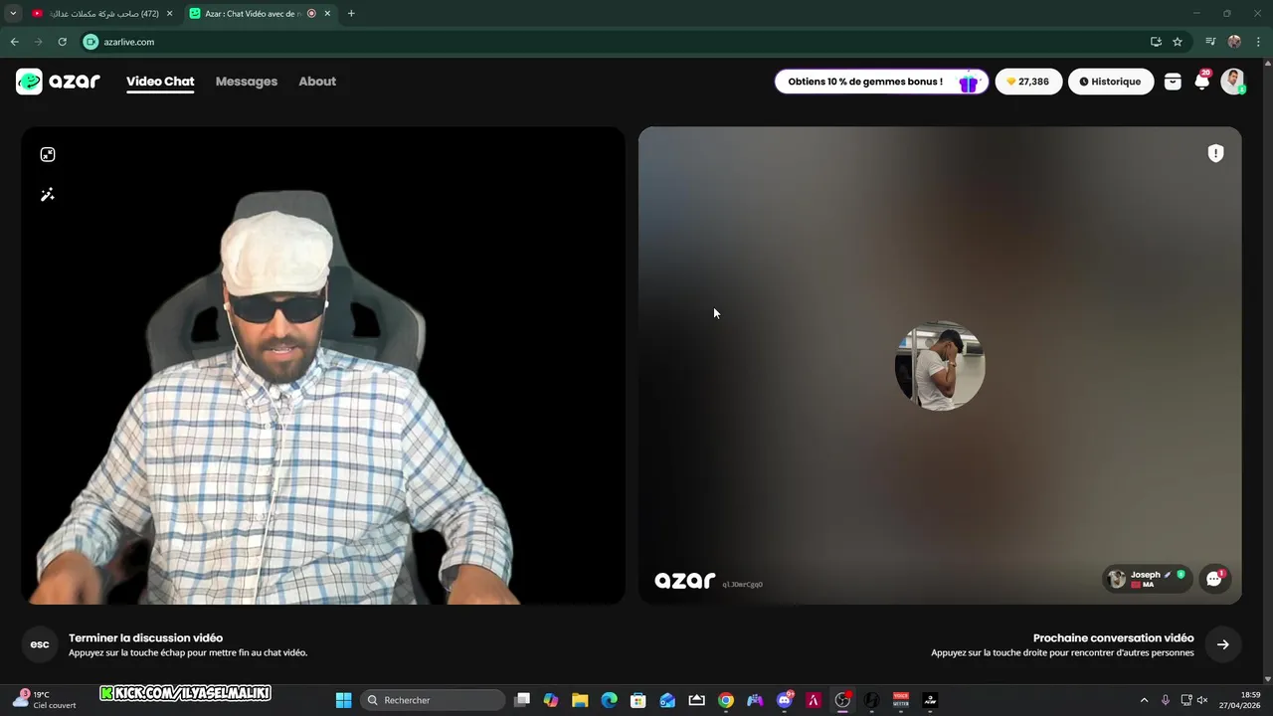Screen dimensions: 1273x716
Task: Open the Historique button
Action: (x=1111, y=82)
